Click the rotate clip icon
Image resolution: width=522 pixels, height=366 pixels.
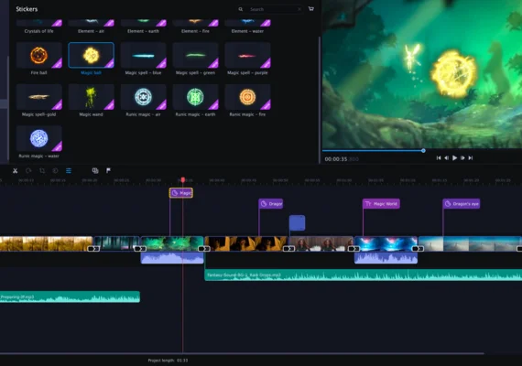[28, 171]
